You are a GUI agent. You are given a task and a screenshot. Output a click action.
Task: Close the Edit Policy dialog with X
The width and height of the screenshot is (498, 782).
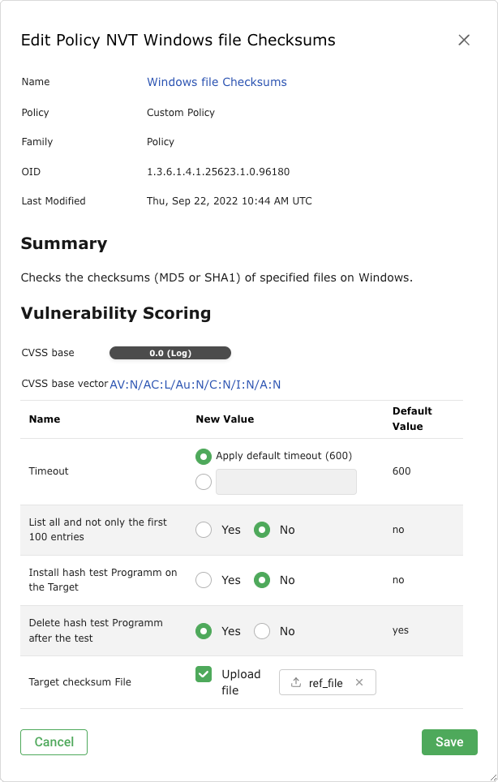point(464,40)
